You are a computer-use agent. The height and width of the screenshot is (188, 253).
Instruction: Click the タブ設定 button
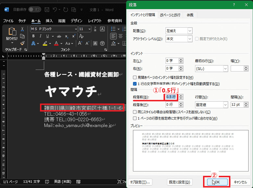(x=140, y=182)
